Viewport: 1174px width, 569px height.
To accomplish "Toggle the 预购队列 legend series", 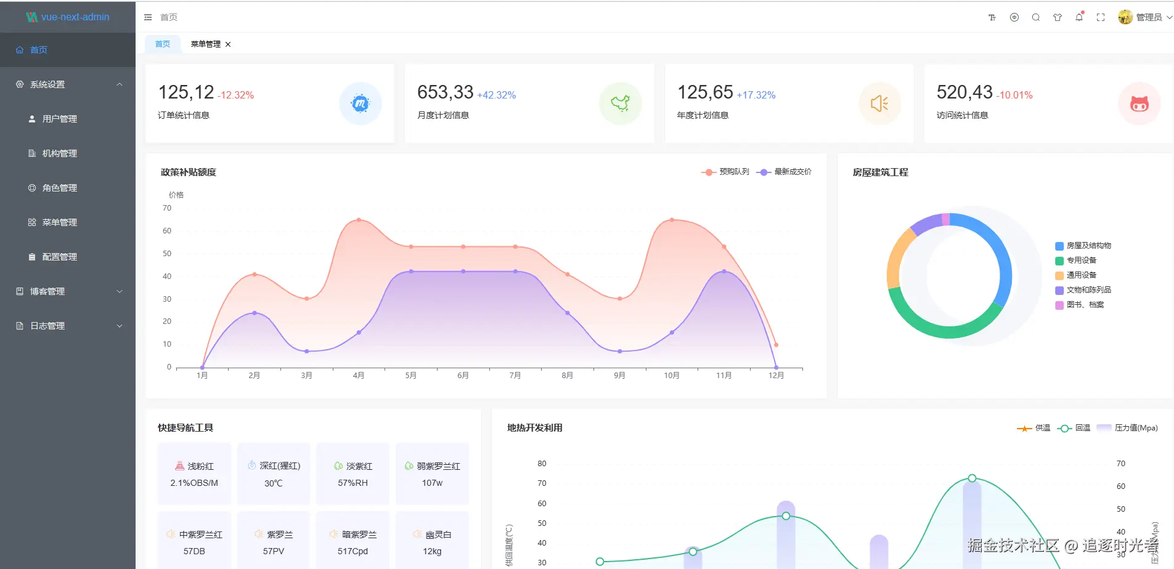I will click(725, 172).
